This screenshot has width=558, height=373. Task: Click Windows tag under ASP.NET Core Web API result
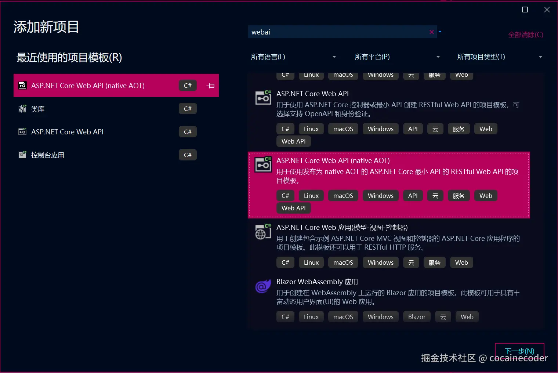[381, 129]
